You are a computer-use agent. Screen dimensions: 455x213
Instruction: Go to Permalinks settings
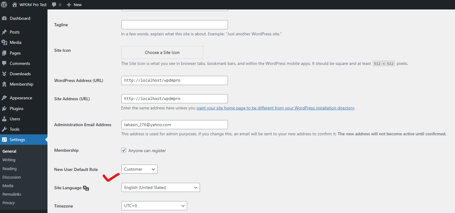click(12, 194)
